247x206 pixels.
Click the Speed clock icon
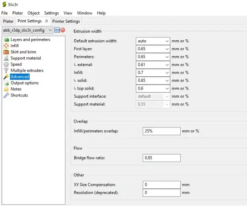pyautogui.click(x=6, y=64)
